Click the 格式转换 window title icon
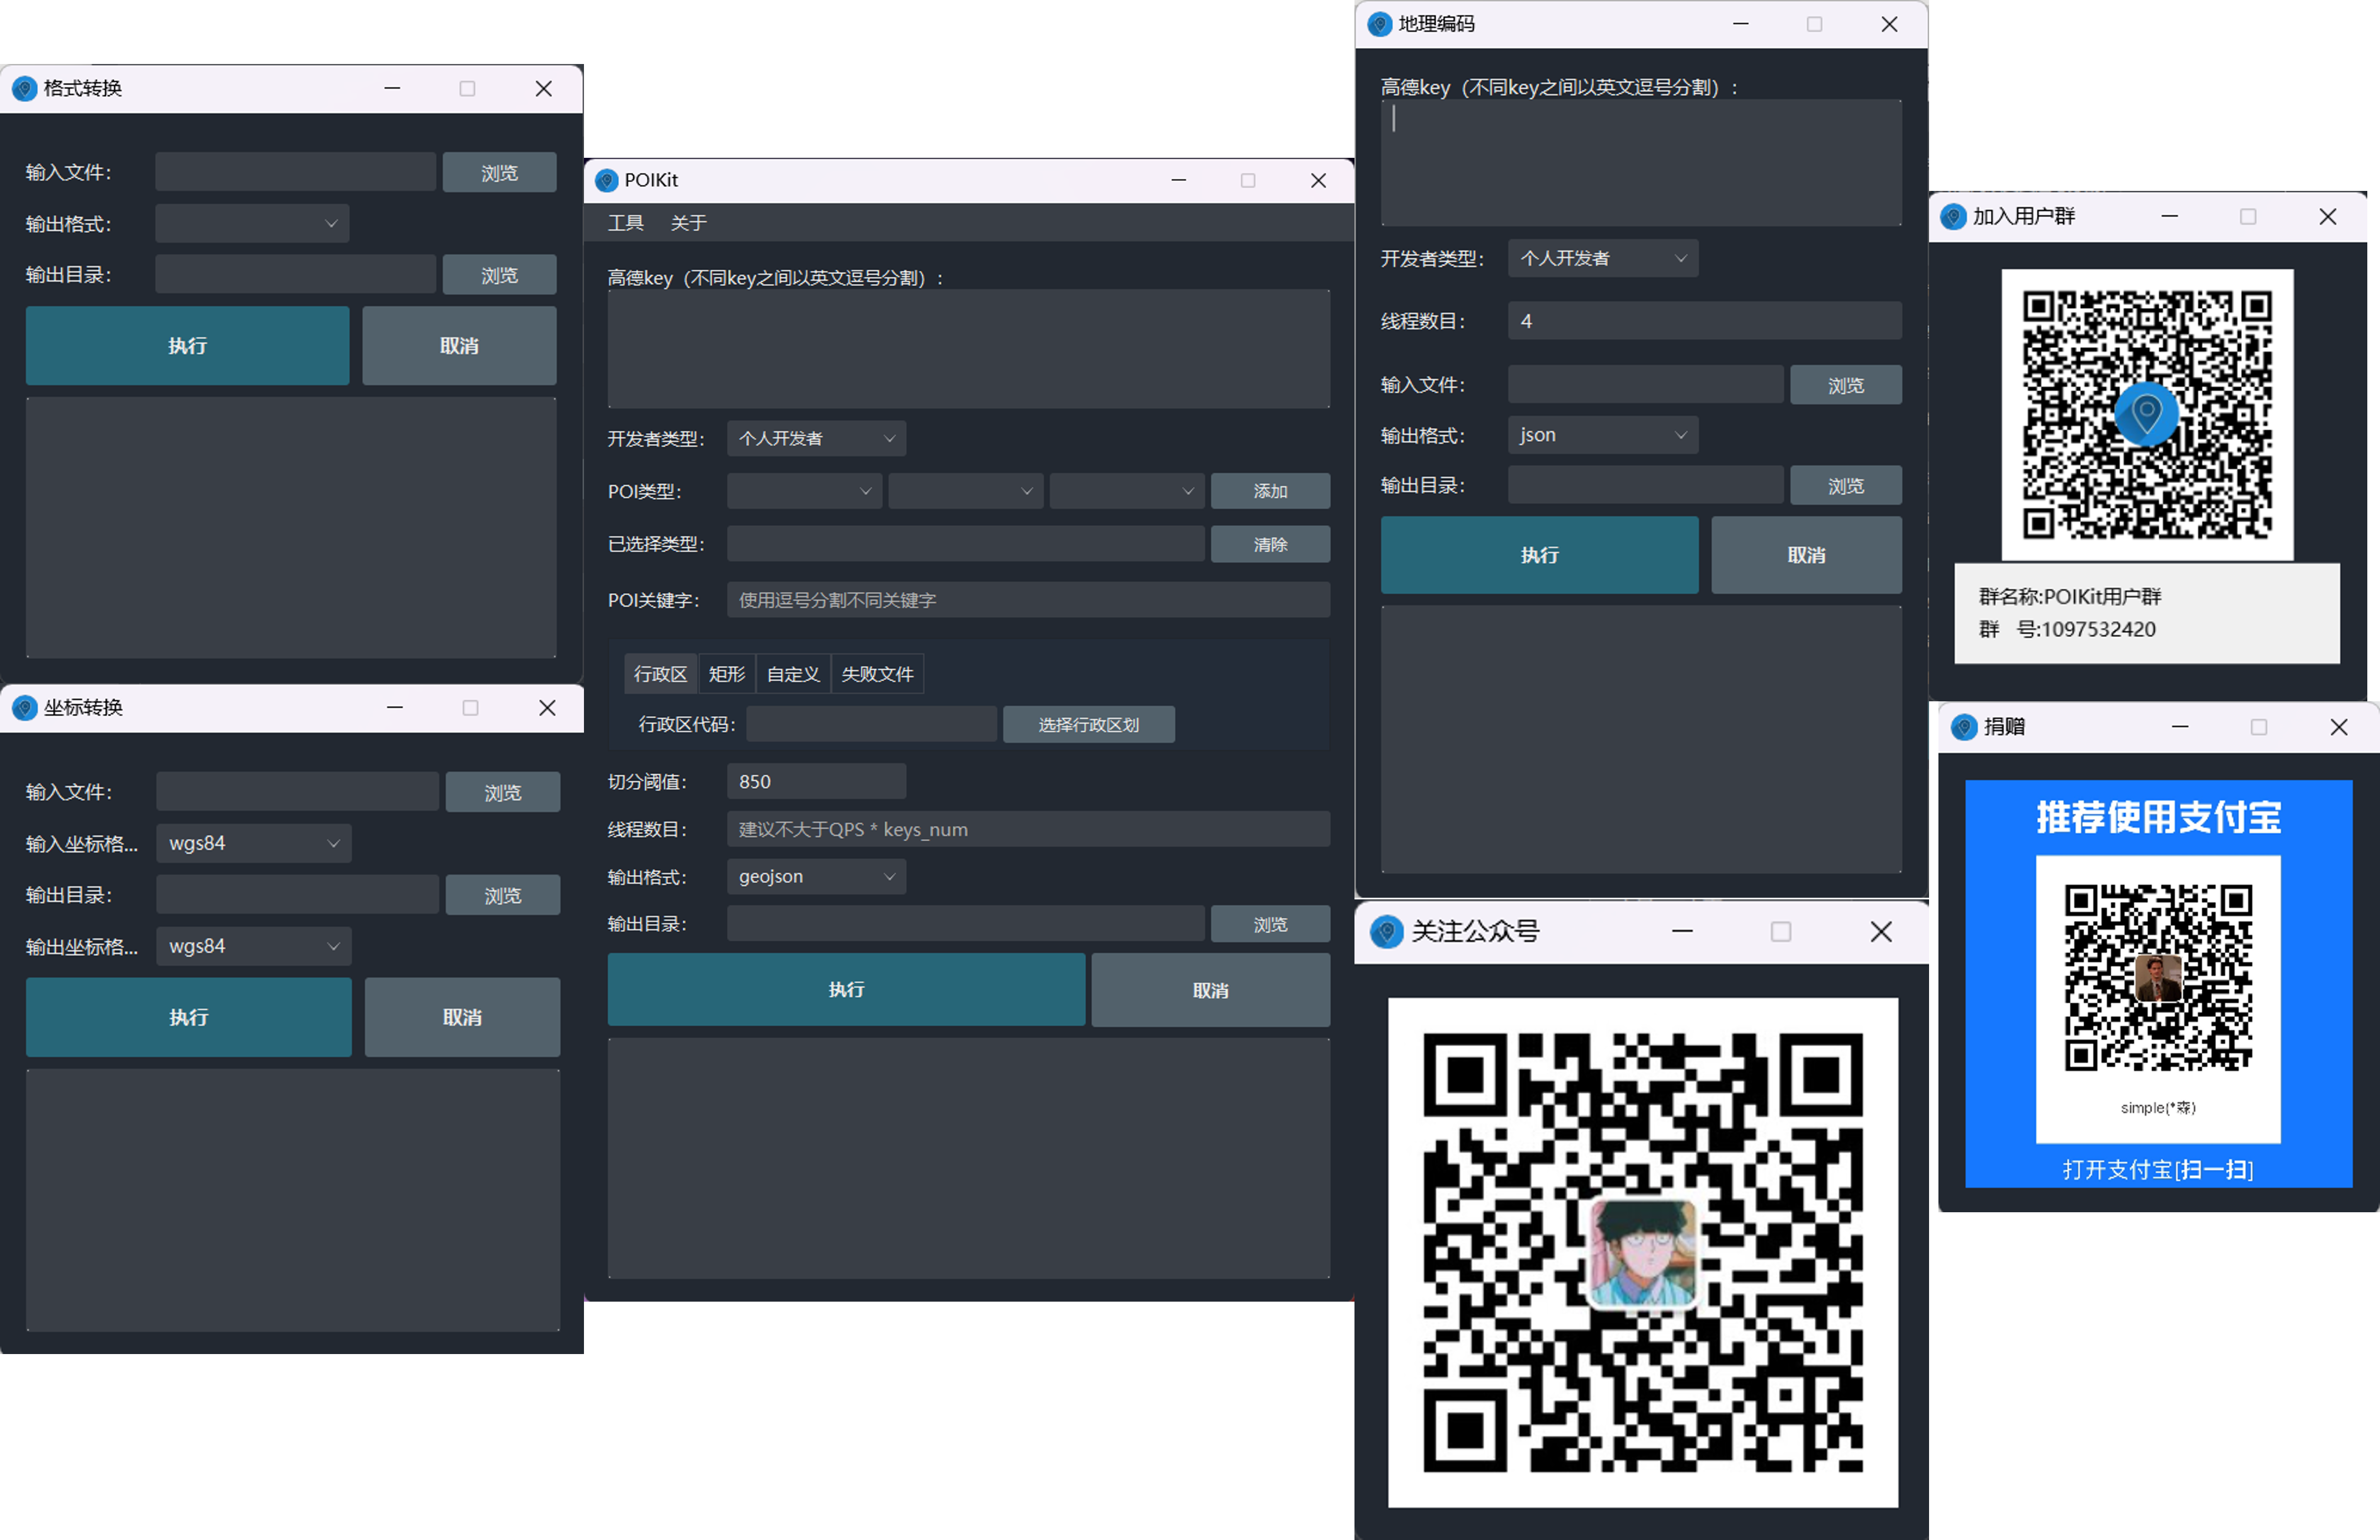Viewport: 2380px width, 1540px height. point(24,89)
